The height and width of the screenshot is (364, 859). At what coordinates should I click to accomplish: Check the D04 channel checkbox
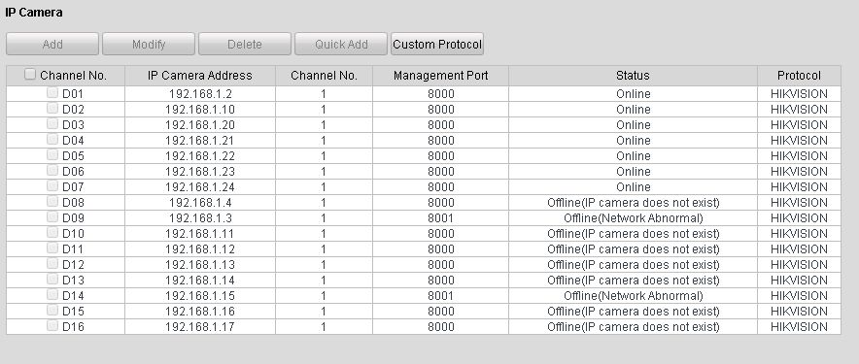click(52, 140)
